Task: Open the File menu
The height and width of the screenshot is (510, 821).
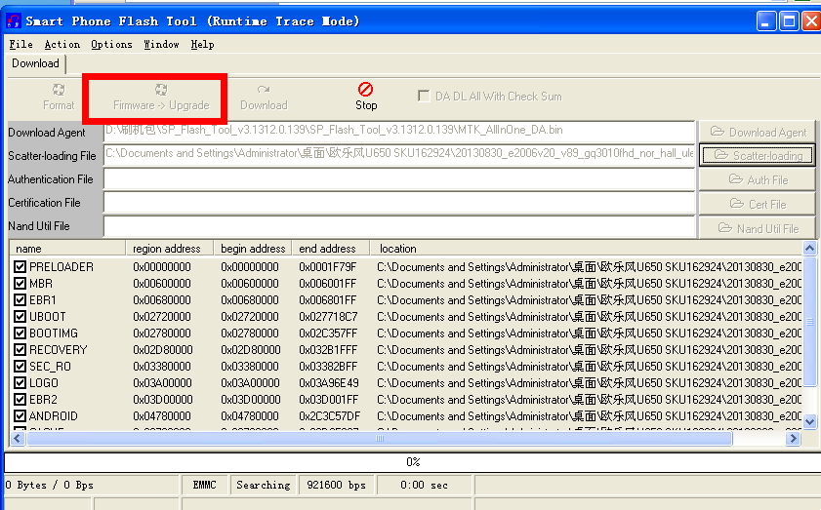Action: click(21, 45)
